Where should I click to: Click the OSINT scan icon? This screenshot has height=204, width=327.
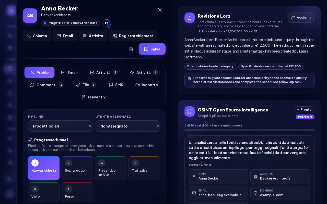[190, 111]
